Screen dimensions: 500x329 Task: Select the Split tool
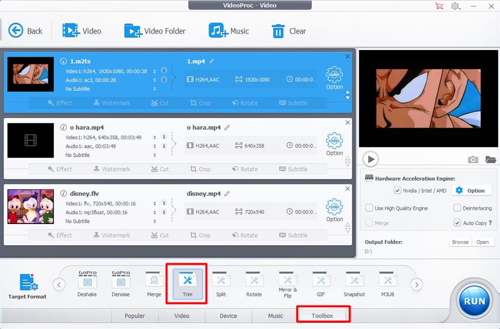[x=221, y=284]
